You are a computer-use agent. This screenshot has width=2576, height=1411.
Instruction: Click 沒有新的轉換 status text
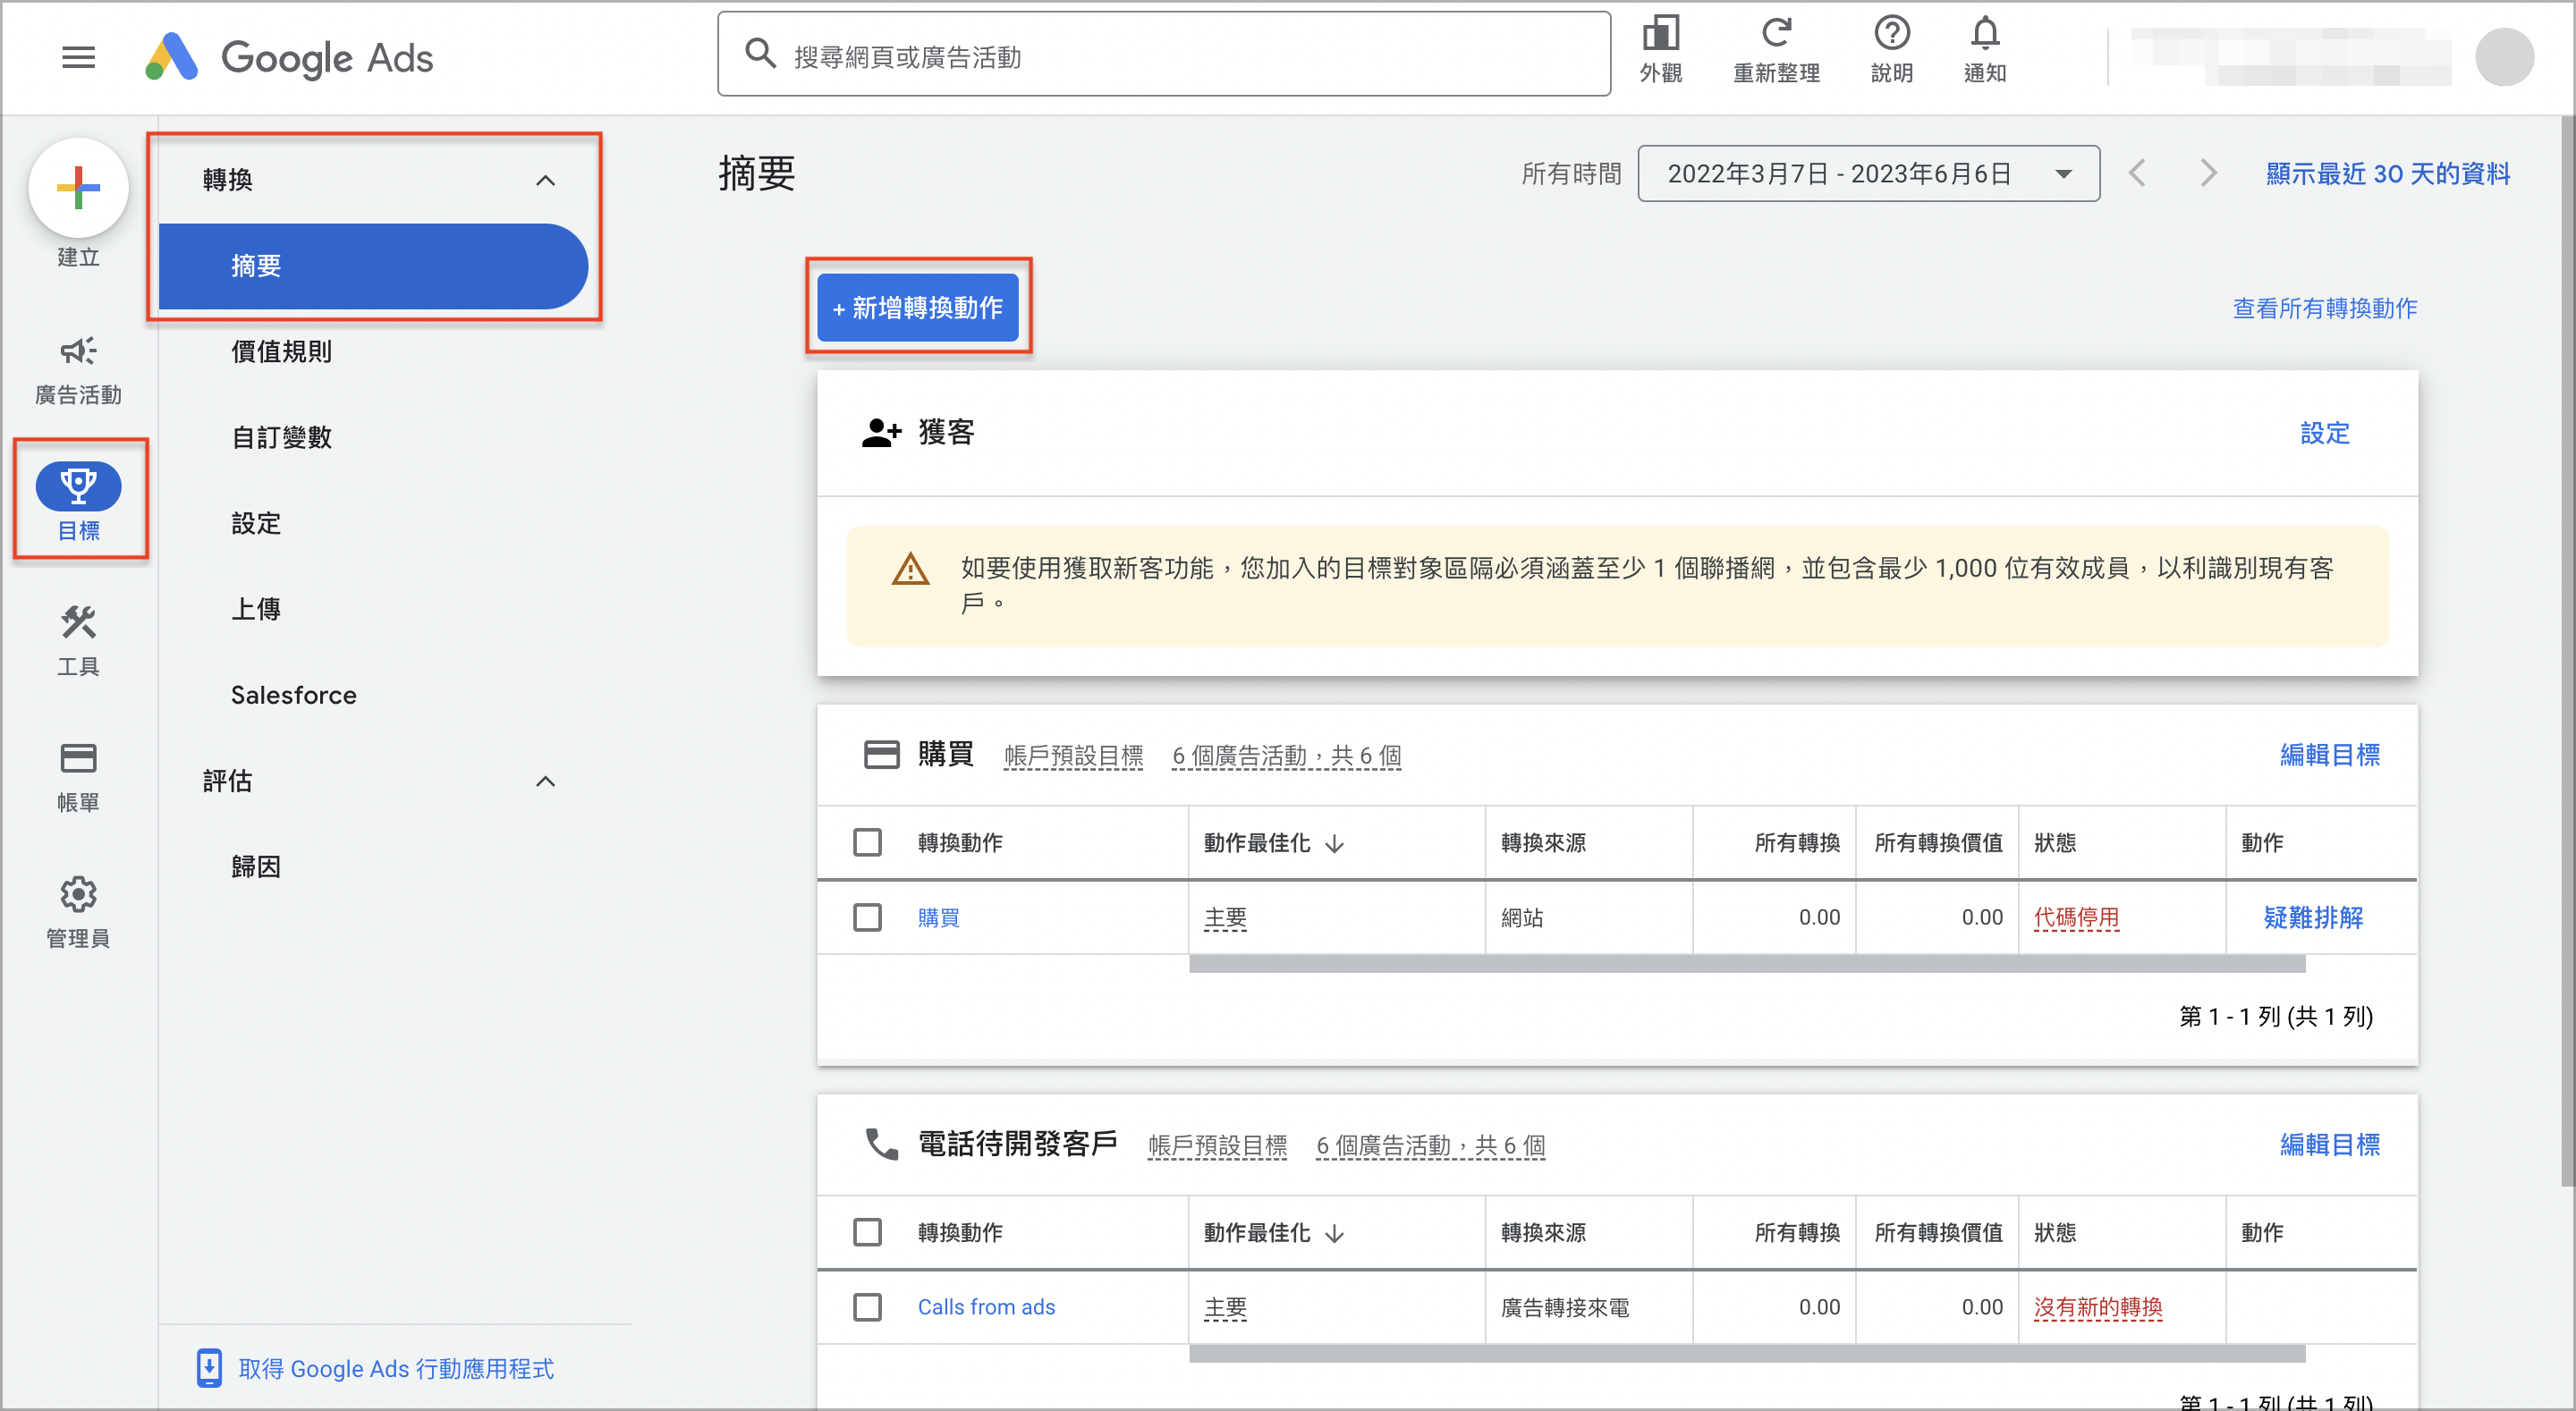point(2098,1308)
